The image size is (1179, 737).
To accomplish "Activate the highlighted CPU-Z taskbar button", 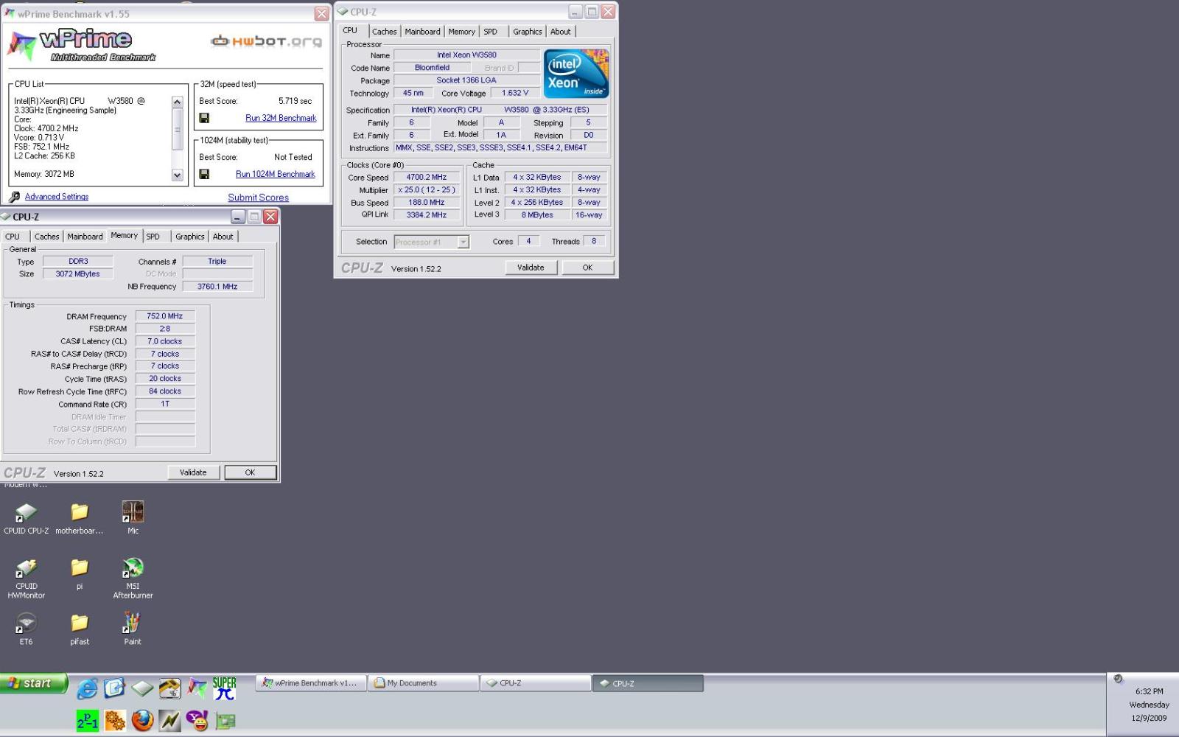I will pyautogui.click(x=648, y=683).
